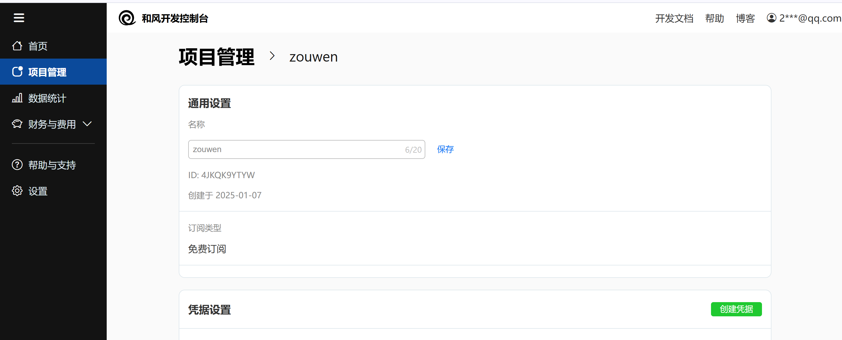Click the home icon in sidebar
The height and width of the screenshot is (340, 842).
(x=17, y=46)
